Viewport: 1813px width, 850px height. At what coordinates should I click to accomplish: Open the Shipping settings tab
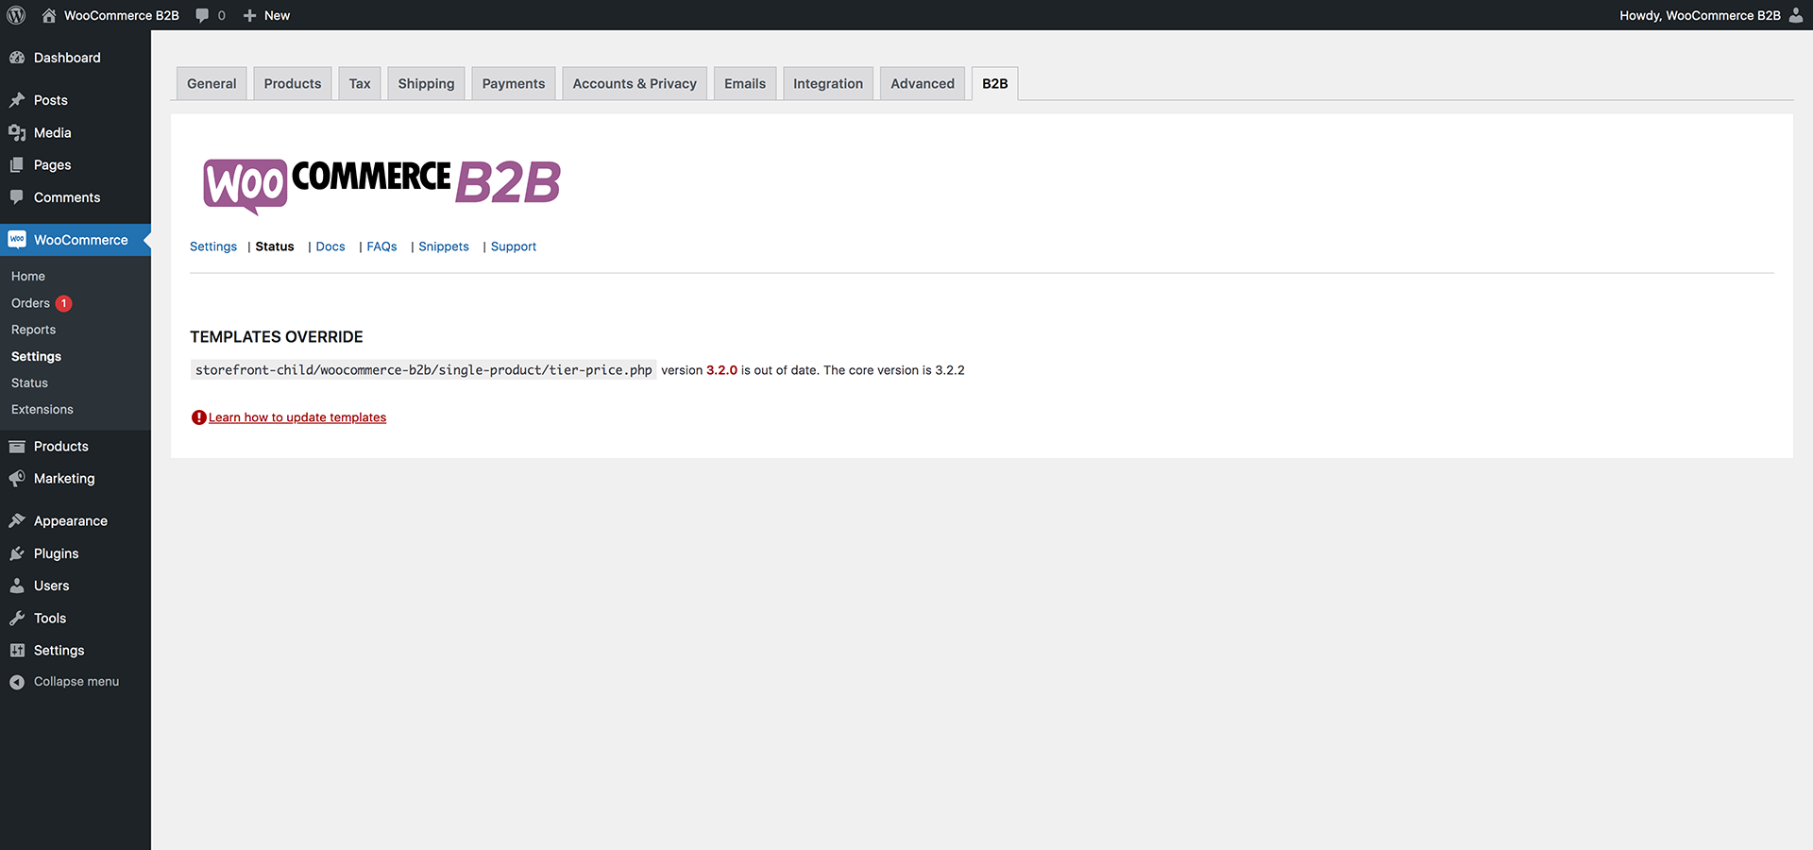pos(426,83)
